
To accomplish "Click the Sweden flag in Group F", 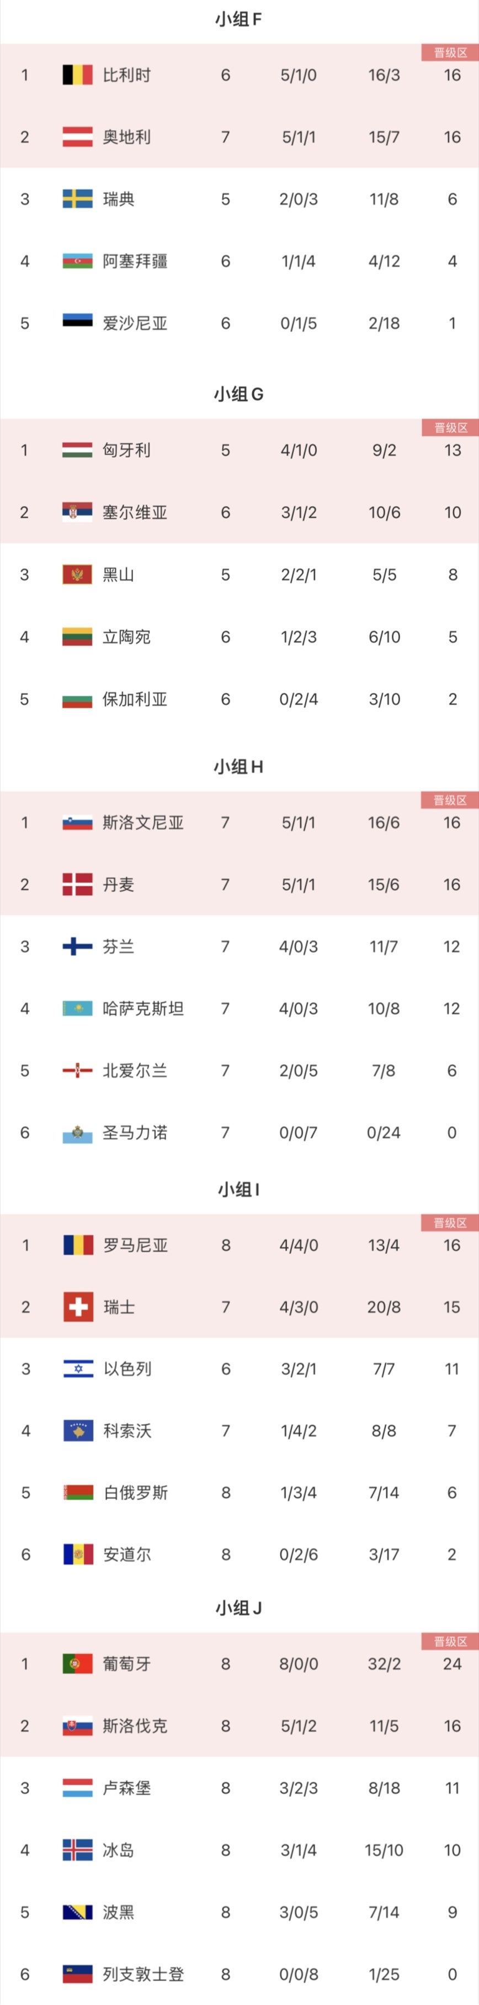I will click(x=77, y=199).
